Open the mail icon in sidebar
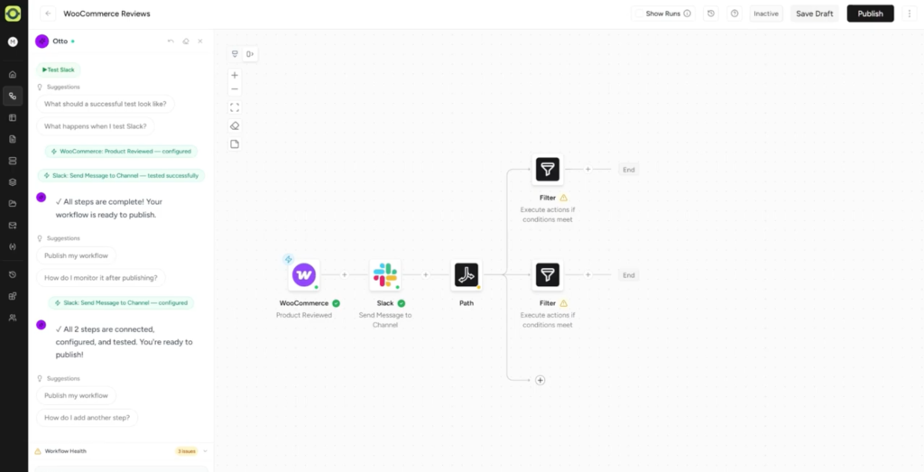The width and height of the screenshot is (924, 472). coord(13,225)
